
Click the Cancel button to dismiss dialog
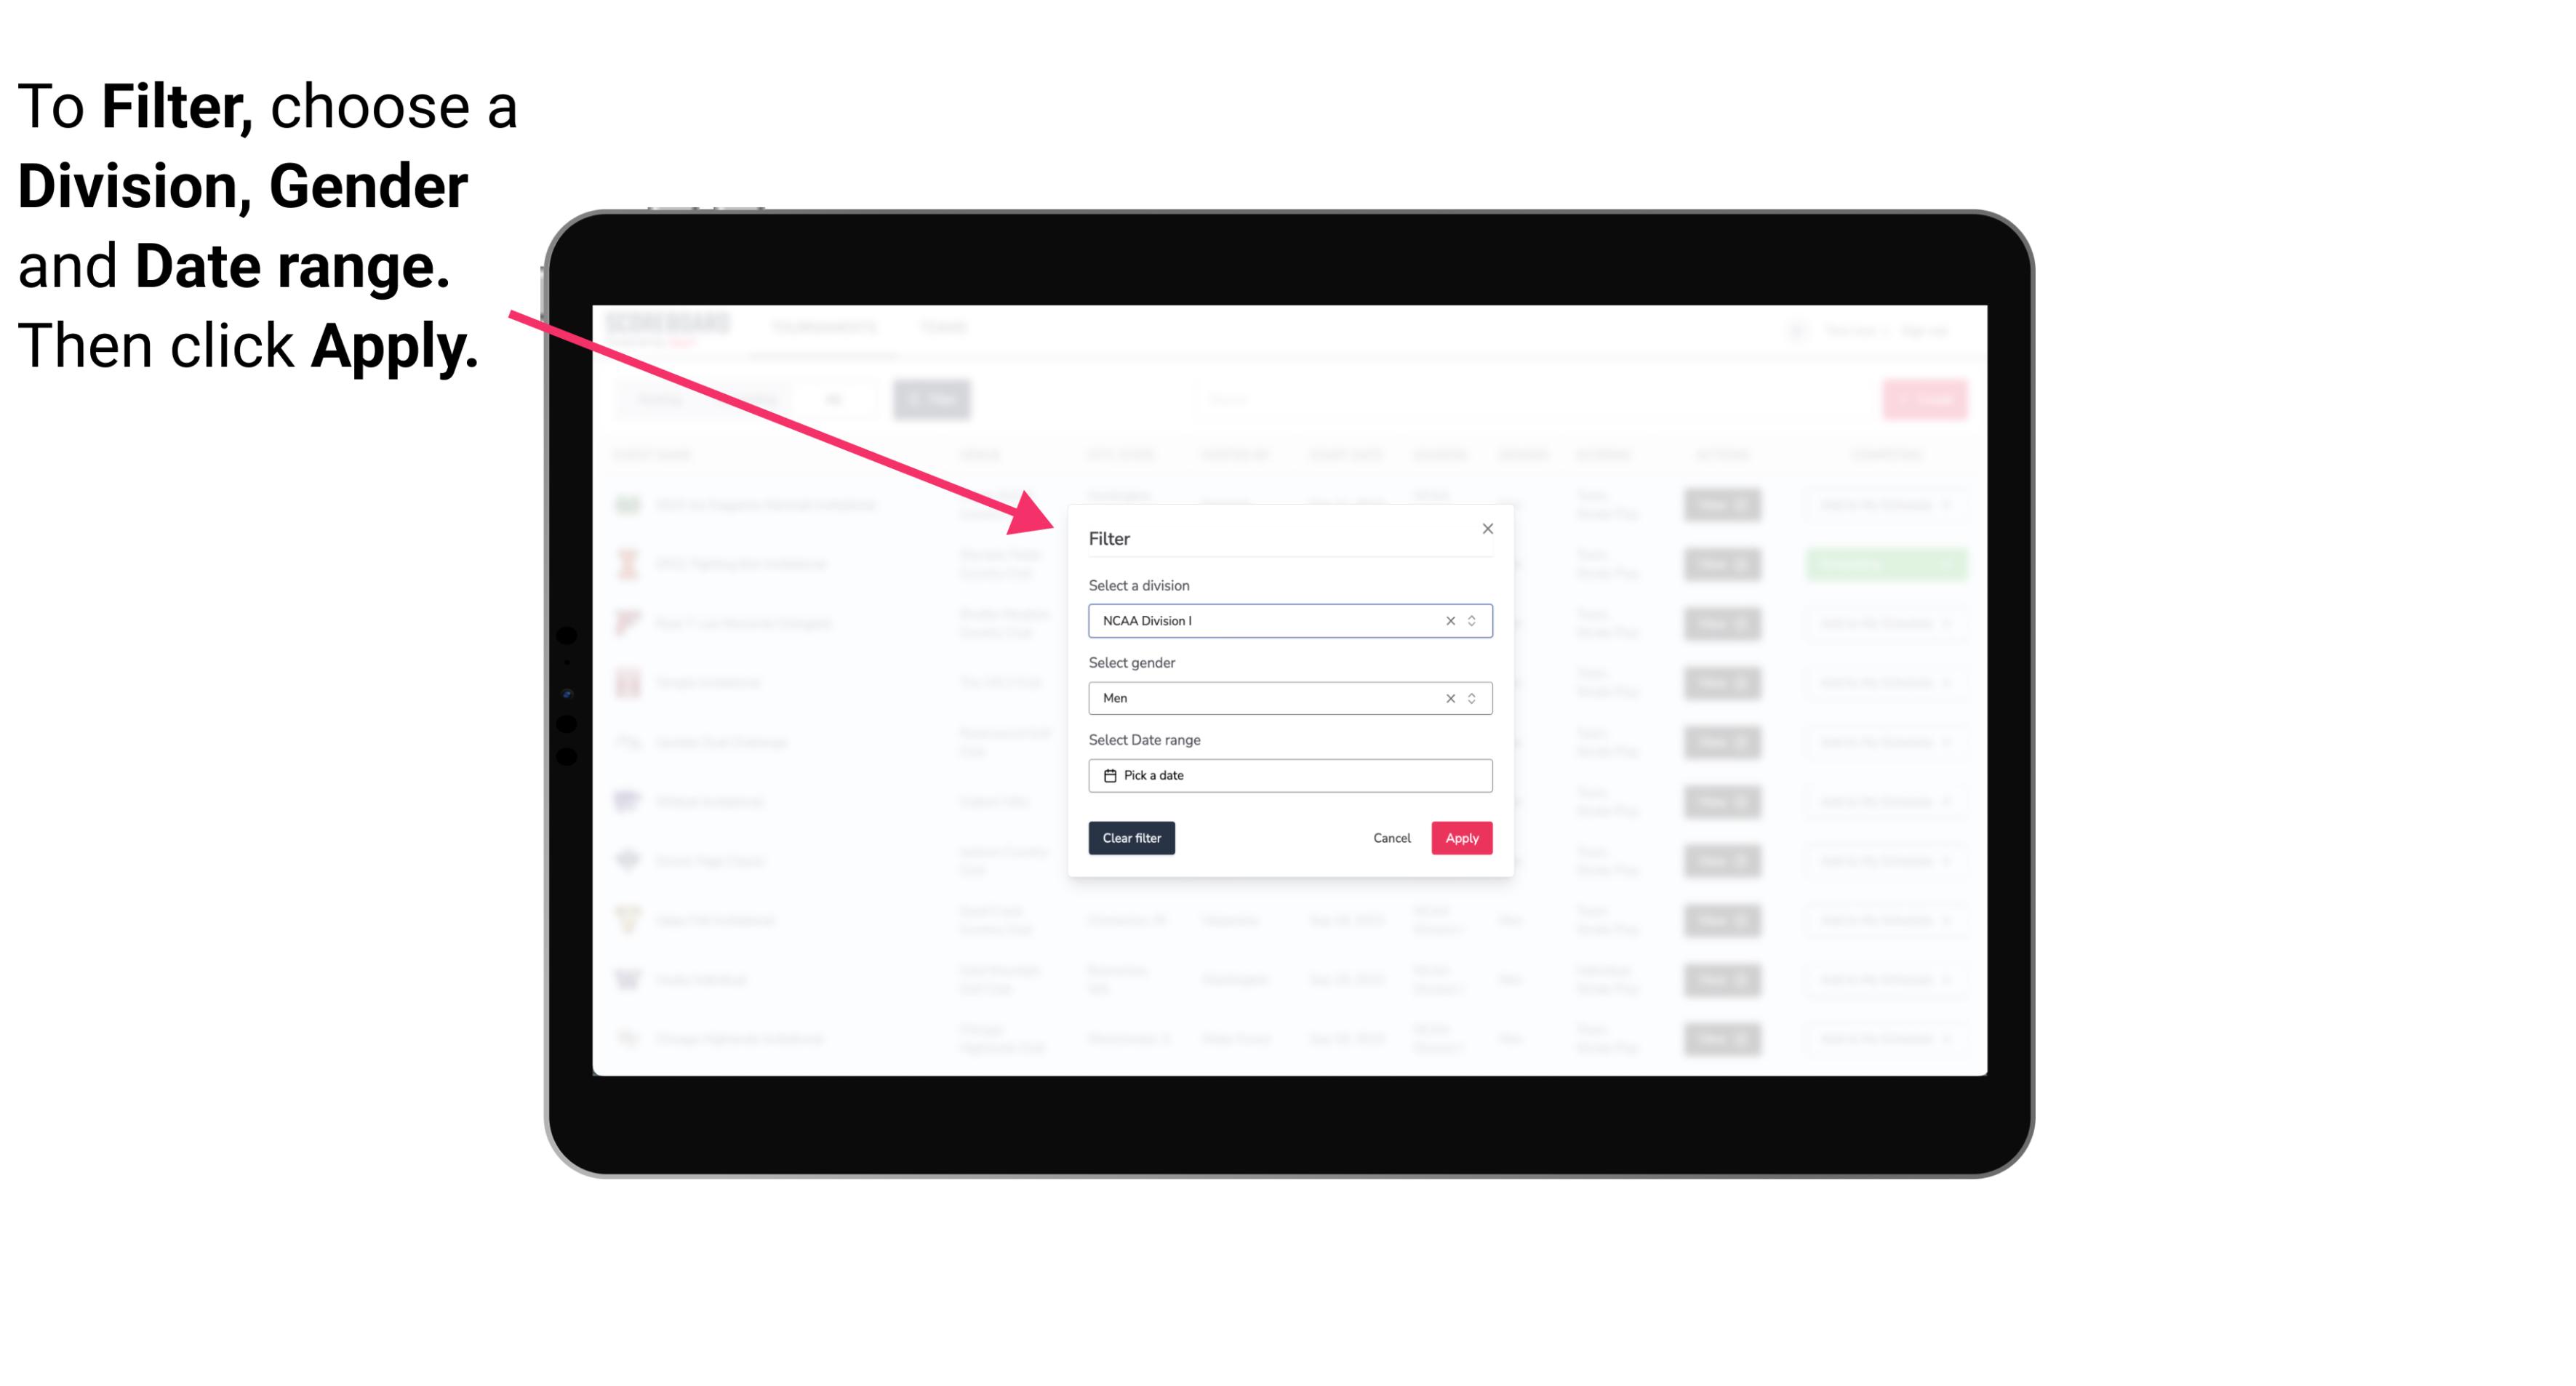(1391, 838)
